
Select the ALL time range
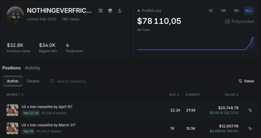click(x=249, y=11)
